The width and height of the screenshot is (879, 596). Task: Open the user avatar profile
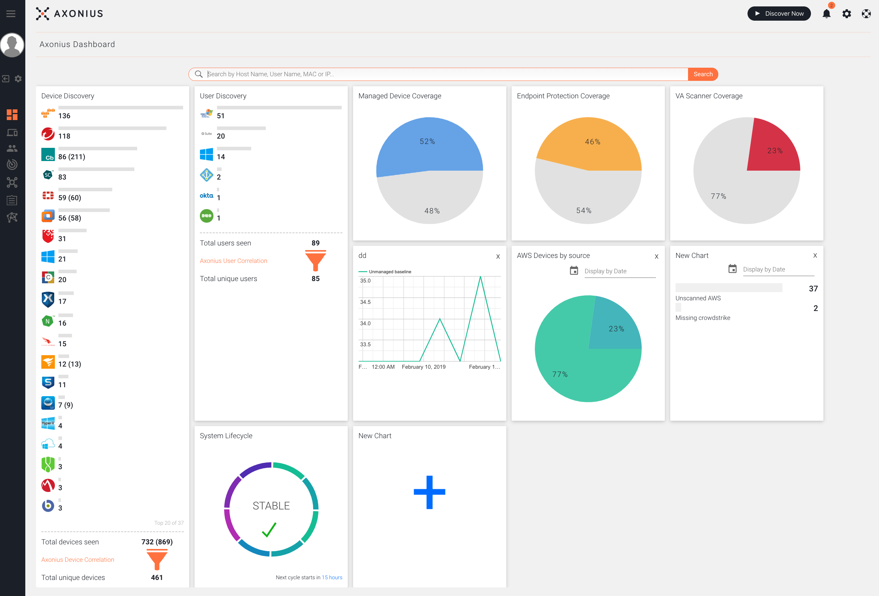(x=12, y=45)
